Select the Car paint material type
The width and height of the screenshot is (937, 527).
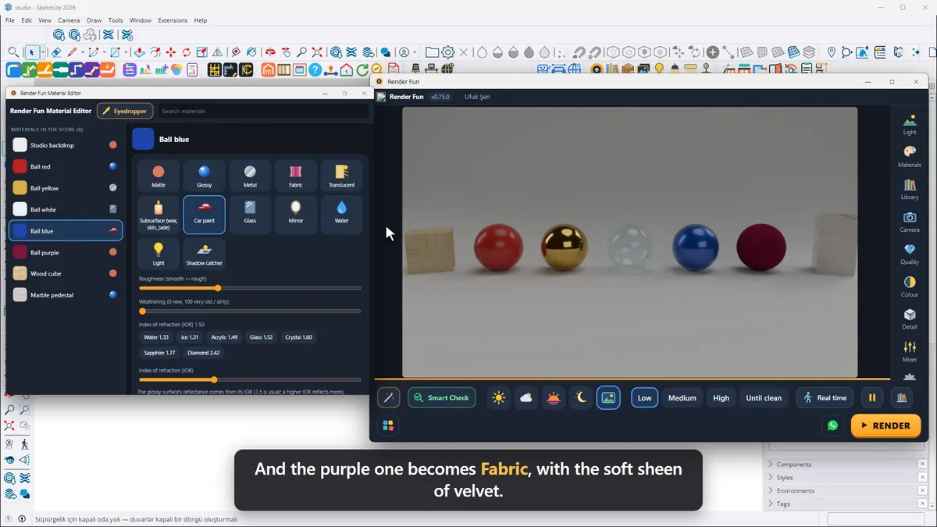[x=204, y=215]
